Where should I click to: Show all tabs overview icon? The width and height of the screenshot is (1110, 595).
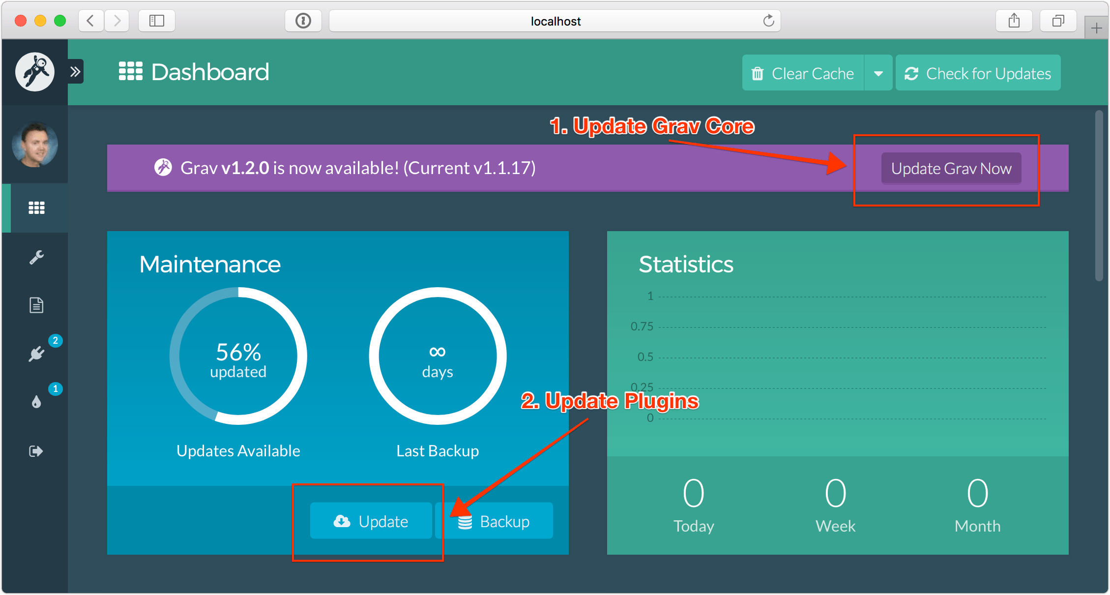(1058, 21)
